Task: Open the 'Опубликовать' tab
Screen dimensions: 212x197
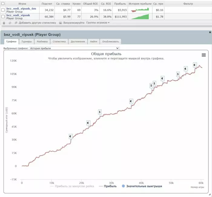Action: click(x=111, y=42)
